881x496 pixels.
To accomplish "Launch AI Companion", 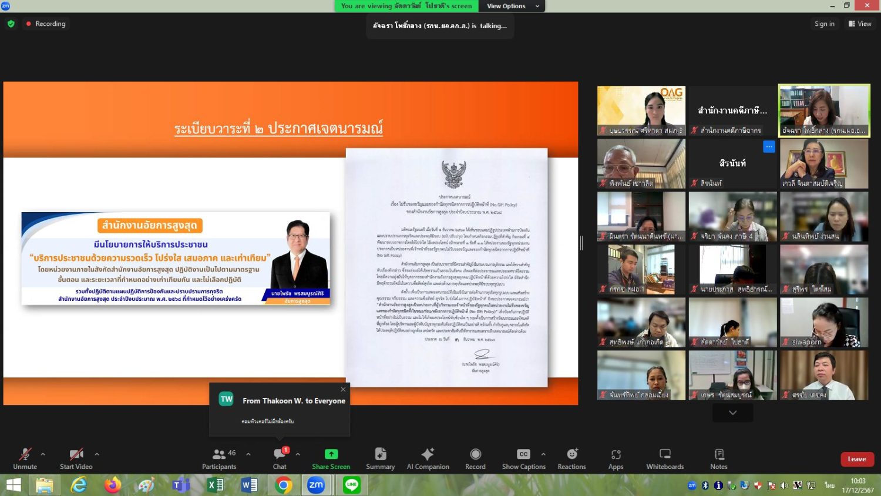I will coord(428,455).
